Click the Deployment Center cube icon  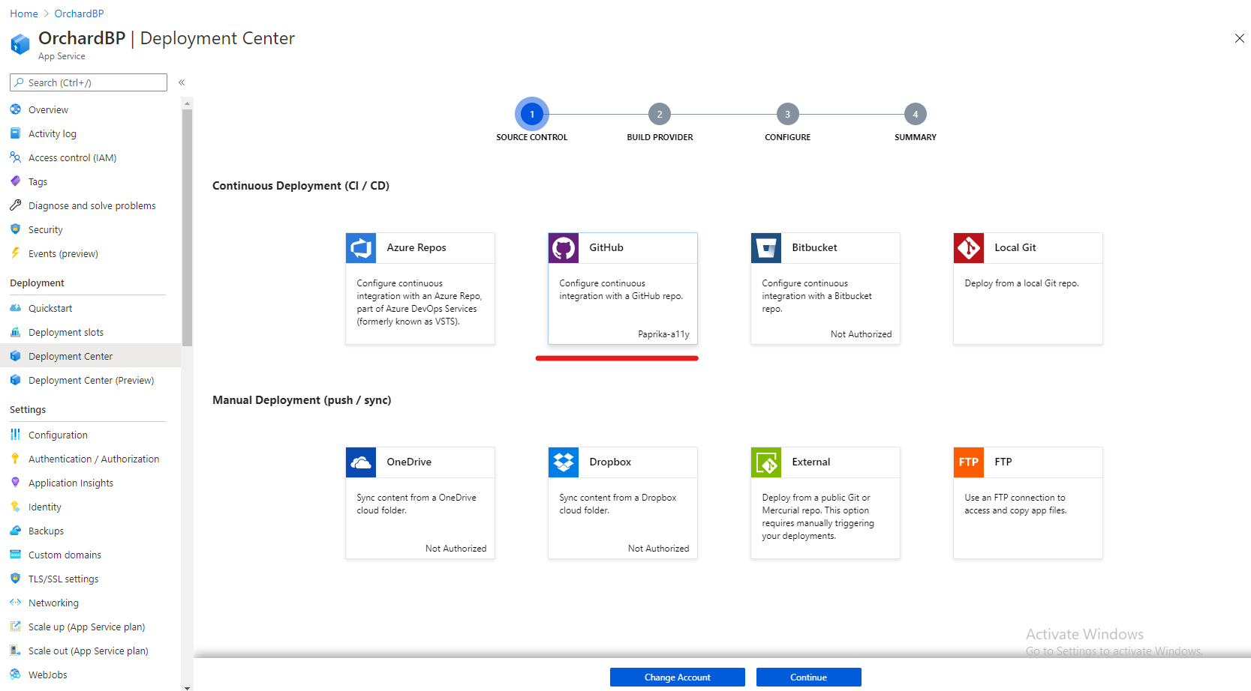click(x=15, y=356)
